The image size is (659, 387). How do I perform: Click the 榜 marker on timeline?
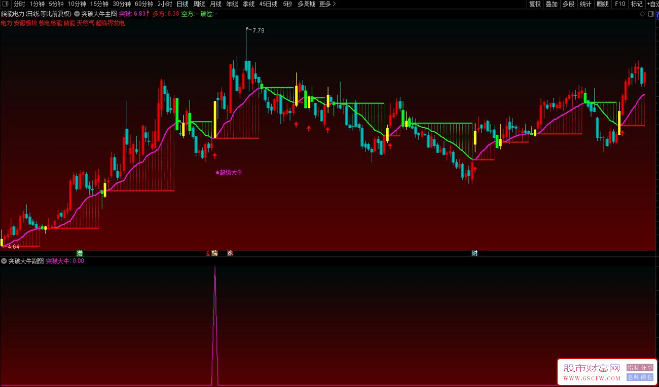tap(214, 253)
